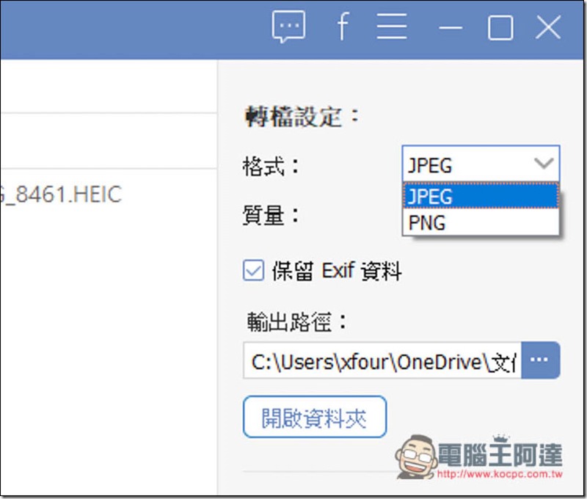Click the blue browse button with three dots
587x499 pixels.
(x=540, y=360)
